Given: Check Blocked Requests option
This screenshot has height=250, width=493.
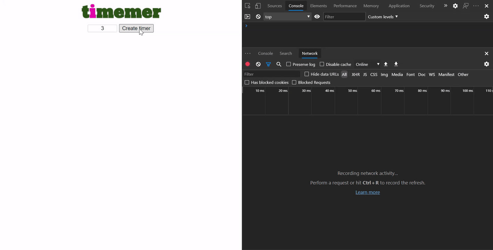Looking at the screenshot, I should pyautogui.click(x=294, y=82).
